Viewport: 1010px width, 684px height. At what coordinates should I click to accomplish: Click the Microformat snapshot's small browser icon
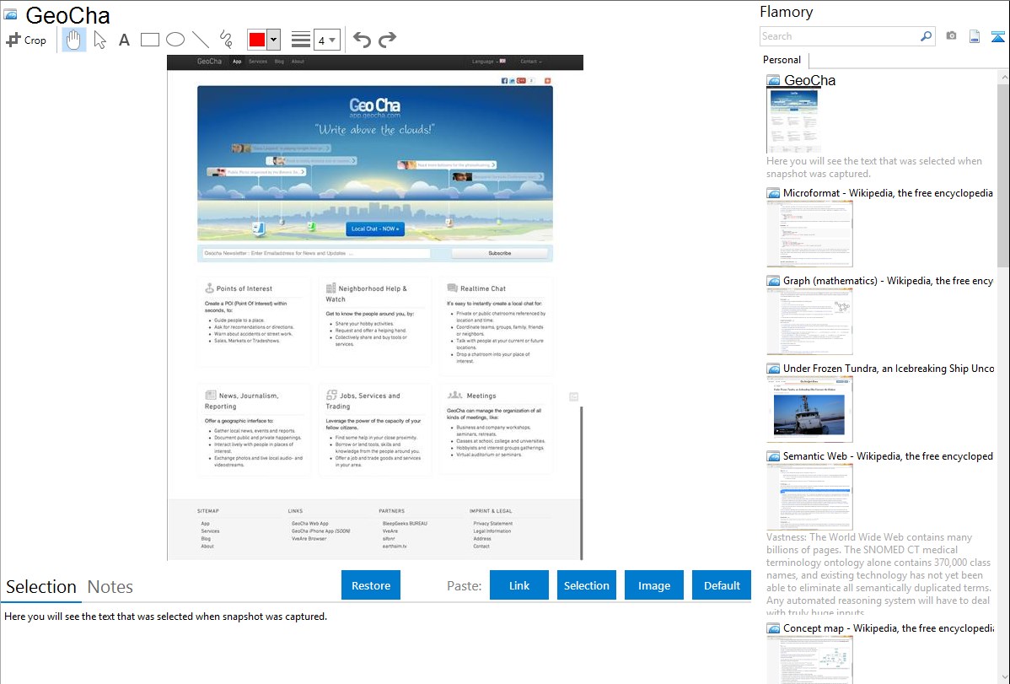pyautogui.click(x=773, y=193)
